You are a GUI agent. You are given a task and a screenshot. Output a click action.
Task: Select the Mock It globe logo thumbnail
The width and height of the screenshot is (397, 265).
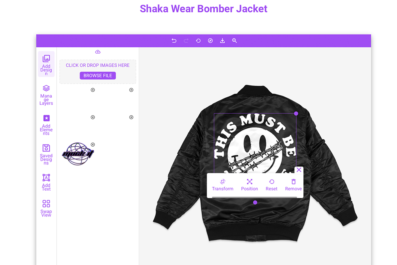click(78, 154)
